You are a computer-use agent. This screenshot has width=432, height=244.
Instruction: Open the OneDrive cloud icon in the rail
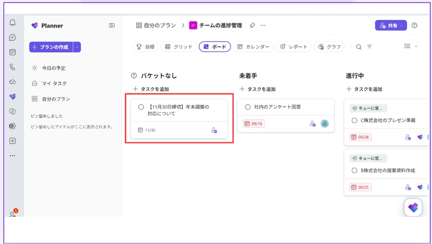click(x=13, y=82)
